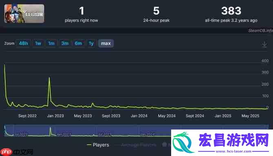This screenshot has width=273, height=156.
Task: Select the max zoom option
Action: click(x=106, y=43)
